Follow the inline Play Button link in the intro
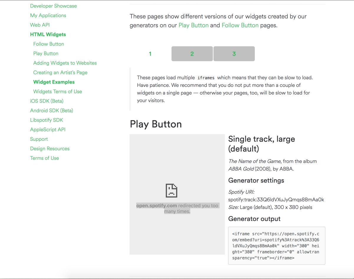The image size is (354, 279). coord(194,25)
